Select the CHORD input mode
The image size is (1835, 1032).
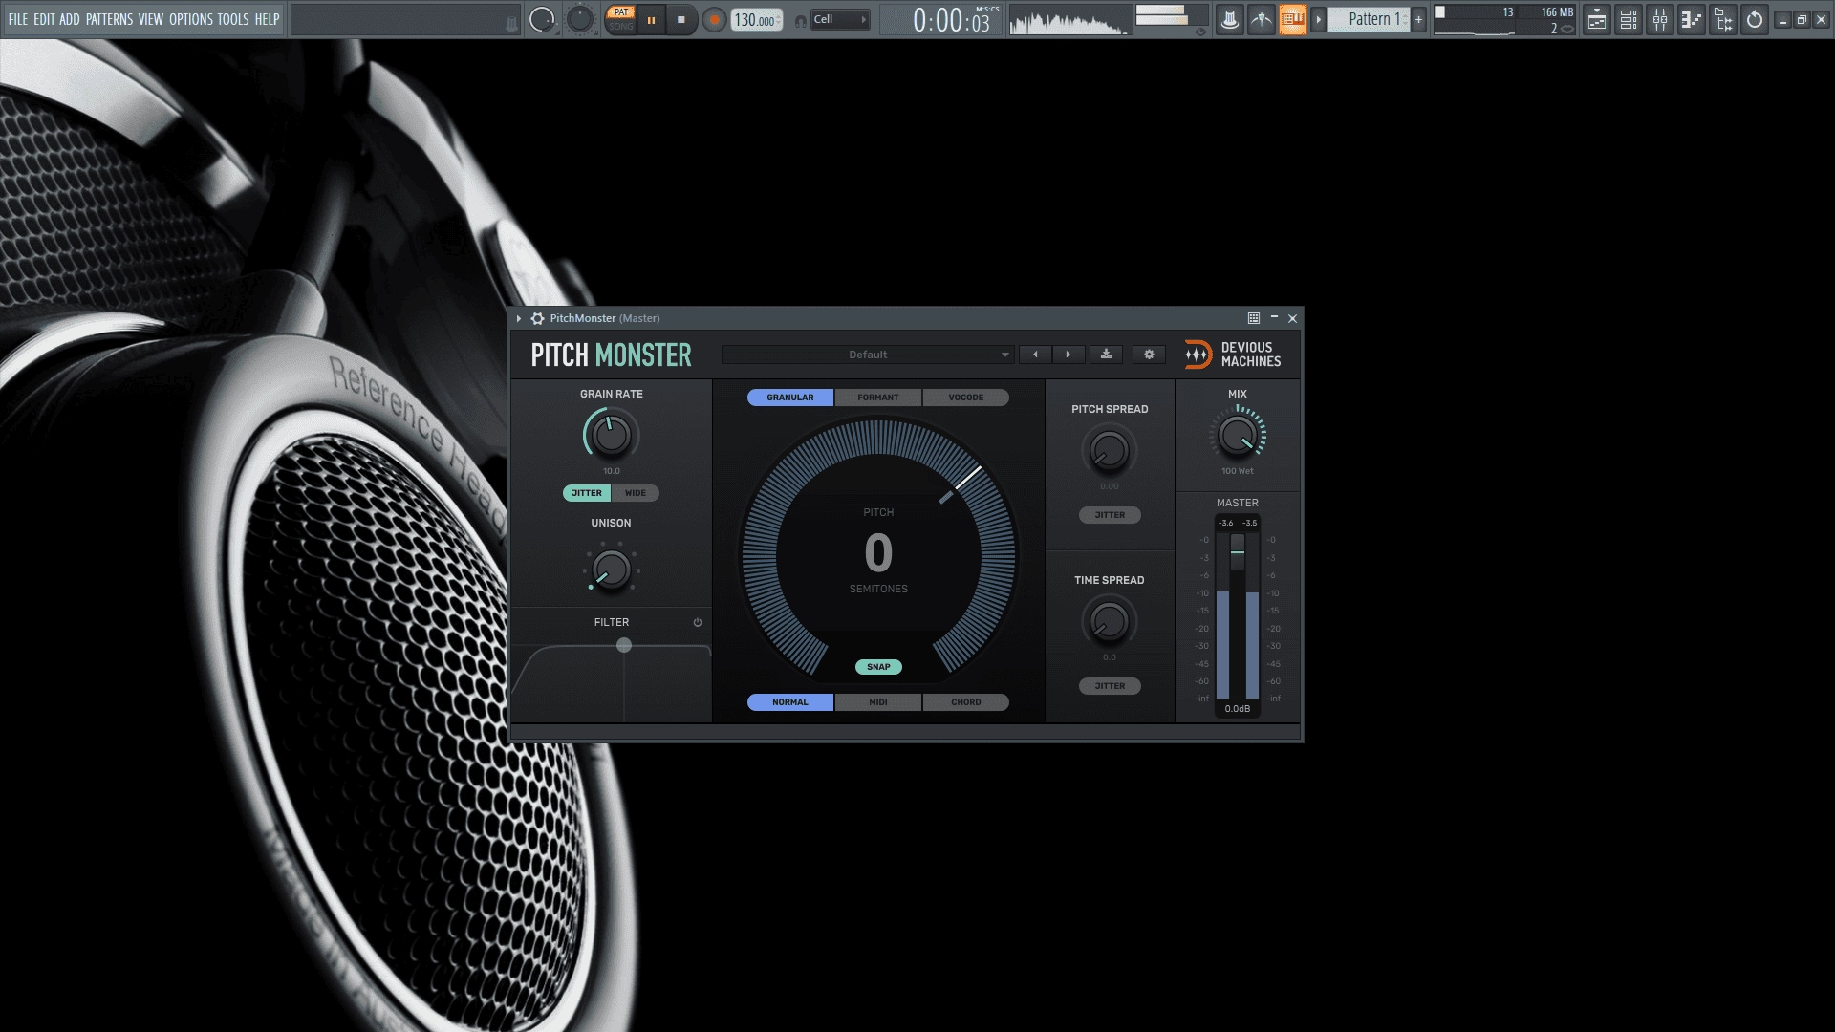(x=966, y=702)
